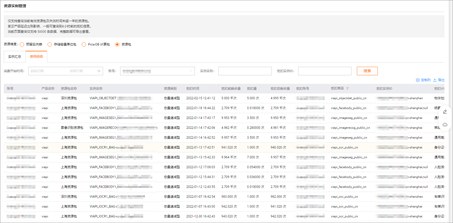
Task: Click the floating edit pencil icon
Action: pos(445,112)
